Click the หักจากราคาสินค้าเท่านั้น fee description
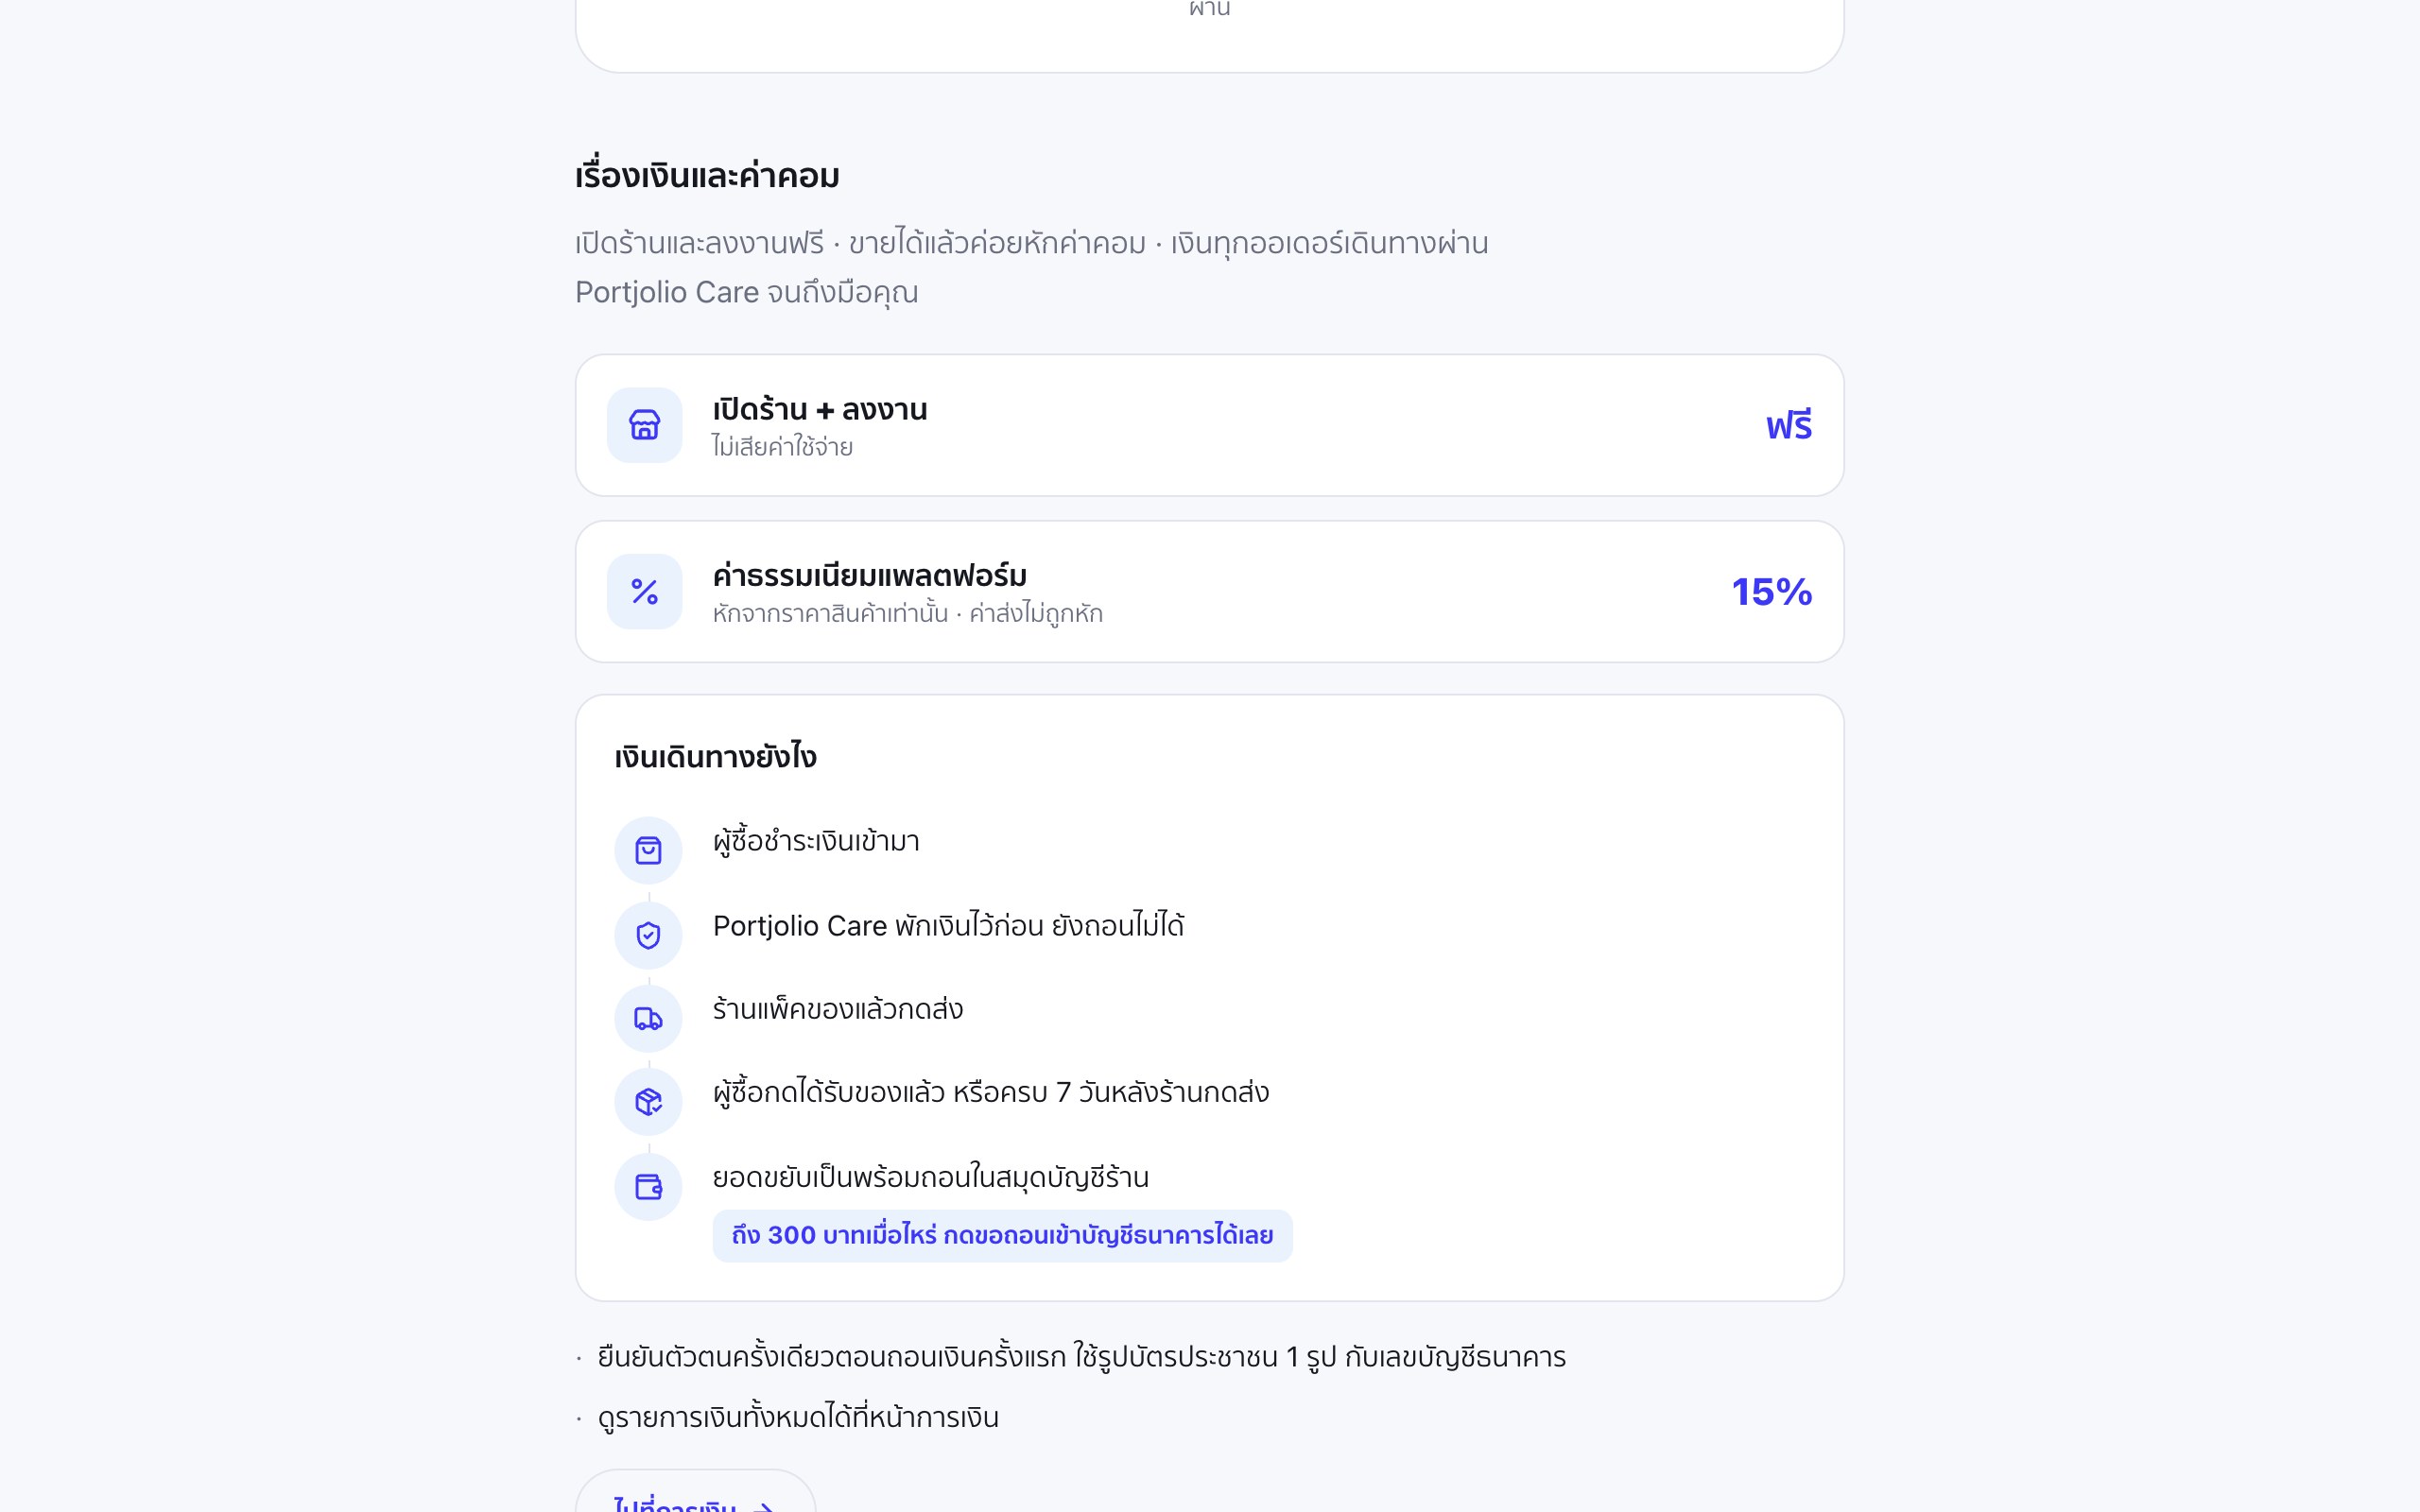The height and width of the screenshot is (1512, 2420). pyautogui.click(x=907, y=613)
